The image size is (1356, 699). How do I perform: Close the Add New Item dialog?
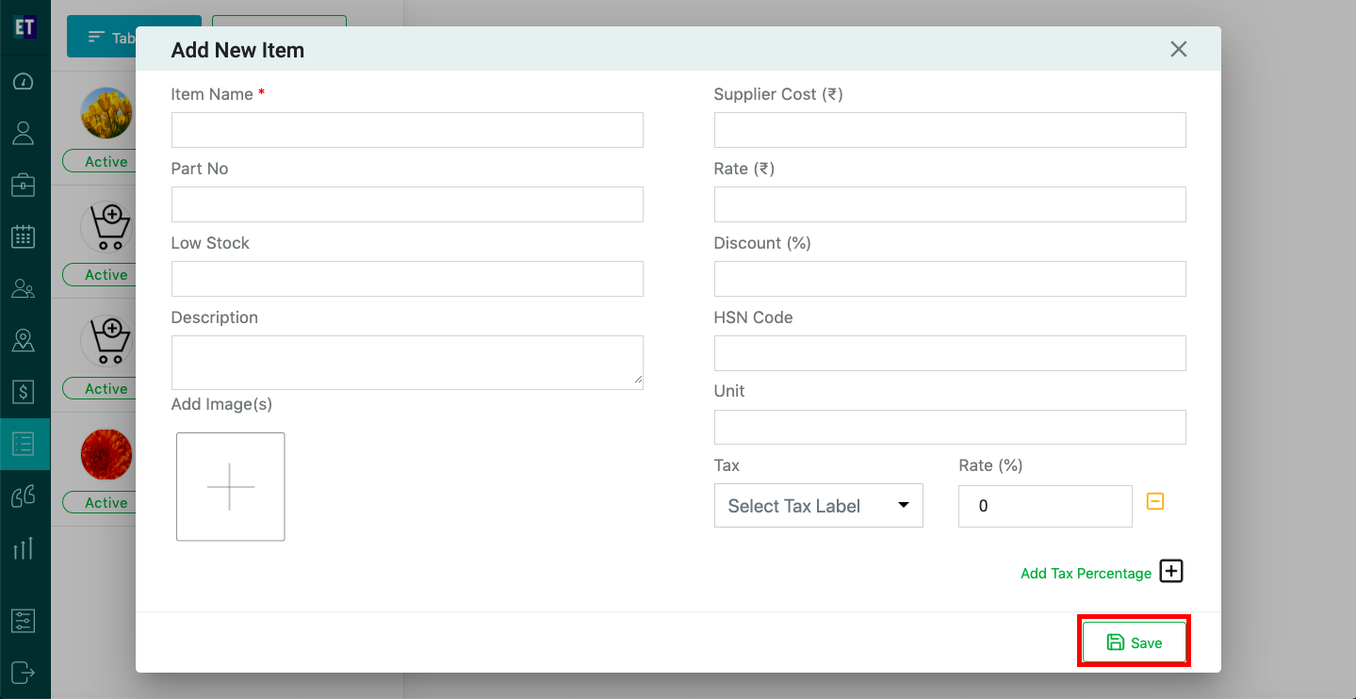pos(1178,49)
